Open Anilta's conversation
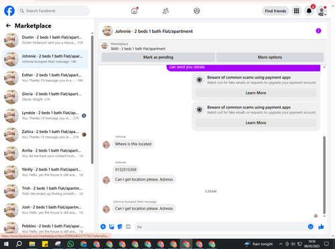Image resolution: width=335 pixels, height=249 pixels. click(x=45, y=153)
